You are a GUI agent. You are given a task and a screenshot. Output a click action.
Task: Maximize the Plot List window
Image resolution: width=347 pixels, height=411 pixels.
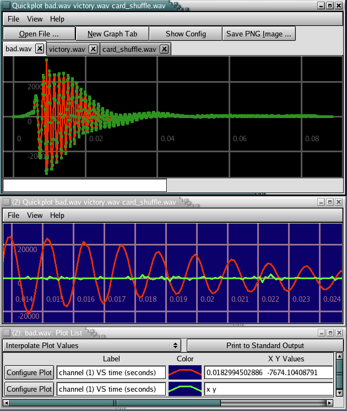330,333
